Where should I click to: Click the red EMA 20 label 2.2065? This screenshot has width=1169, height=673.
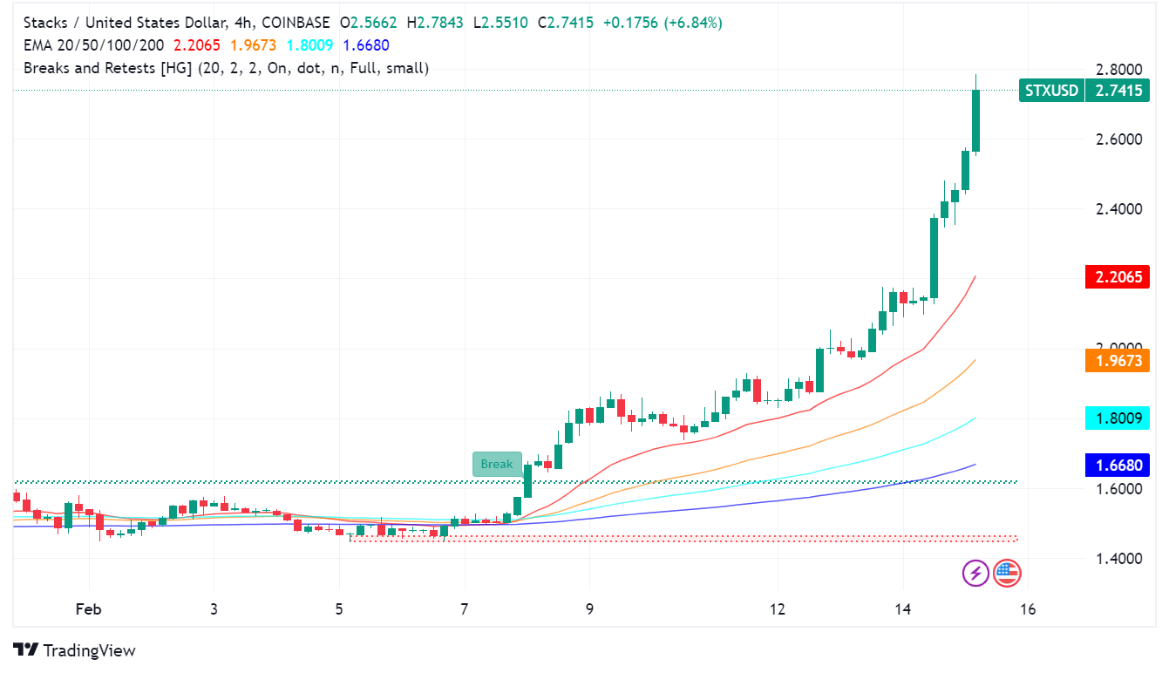(1118, 277)
